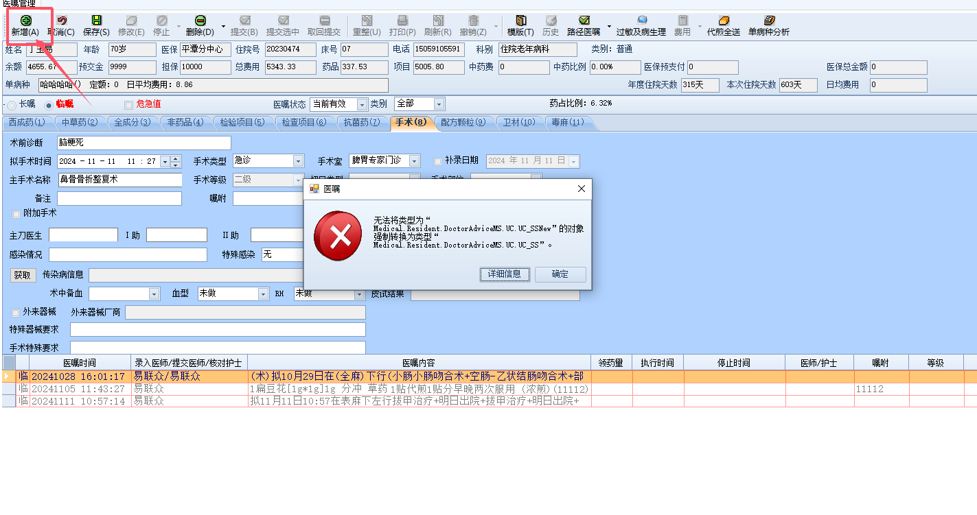Check the 附加手术 additional surgery checkbox
Screen dimensions: 977x515
[16, 214]
